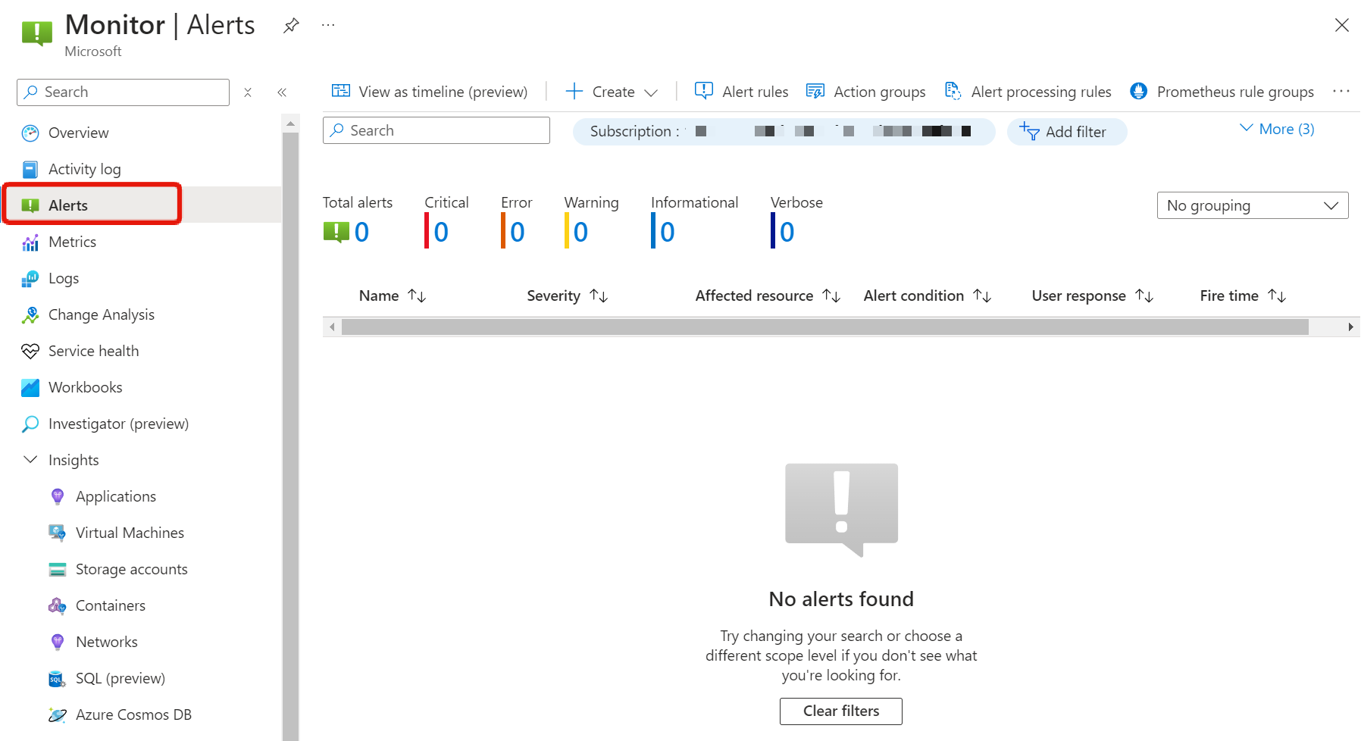Click View as timeline (preview)

[430, 92]
